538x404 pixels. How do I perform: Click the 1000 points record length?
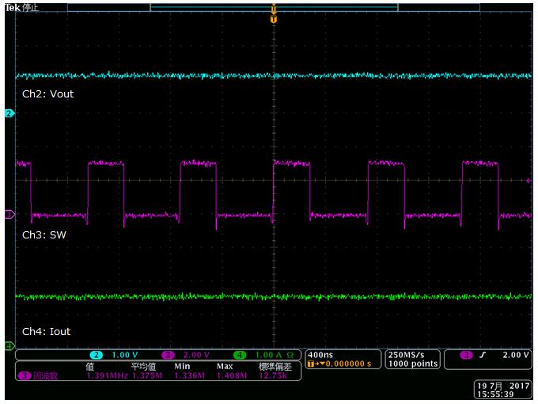pyautogui.click(x=413, y=364)
